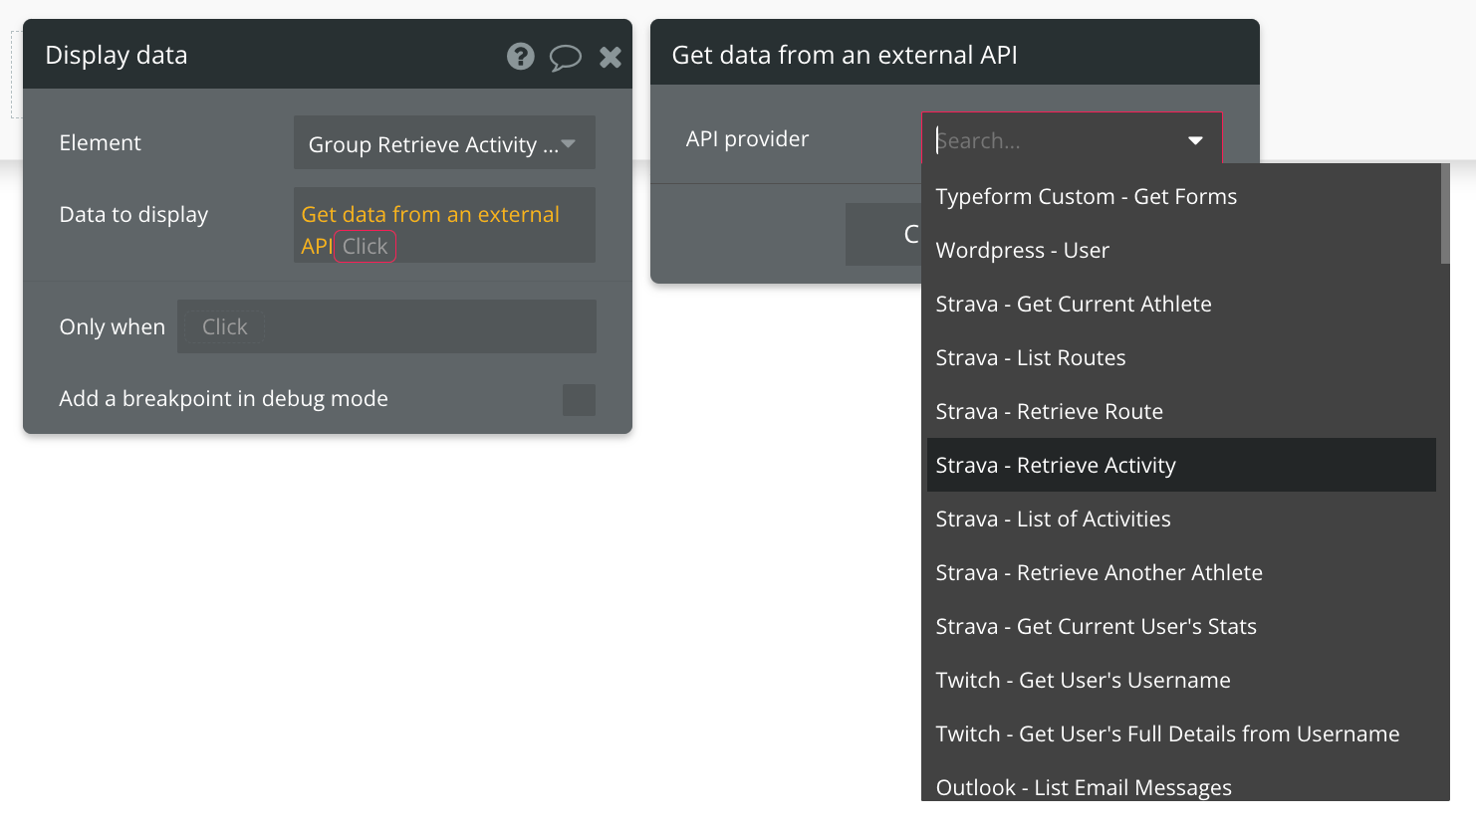Open help for the Display data action

point(520,57)
